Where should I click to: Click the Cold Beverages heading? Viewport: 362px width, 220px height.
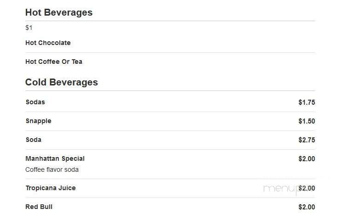pos(62,82)
